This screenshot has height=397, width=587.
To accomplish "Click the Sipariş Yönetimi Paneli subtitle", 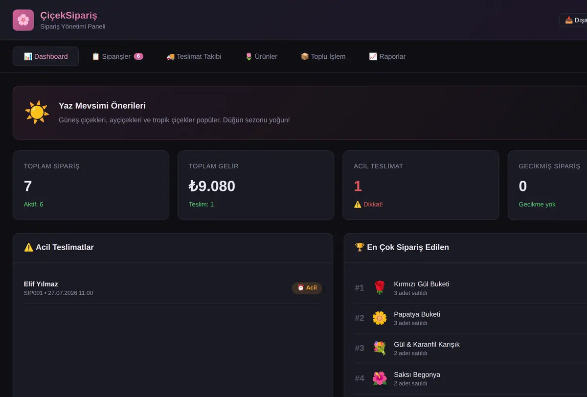I will (72, 26).
